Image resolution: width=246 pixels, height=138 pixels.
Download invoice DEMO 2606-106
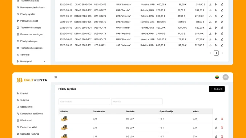point(210,16)
